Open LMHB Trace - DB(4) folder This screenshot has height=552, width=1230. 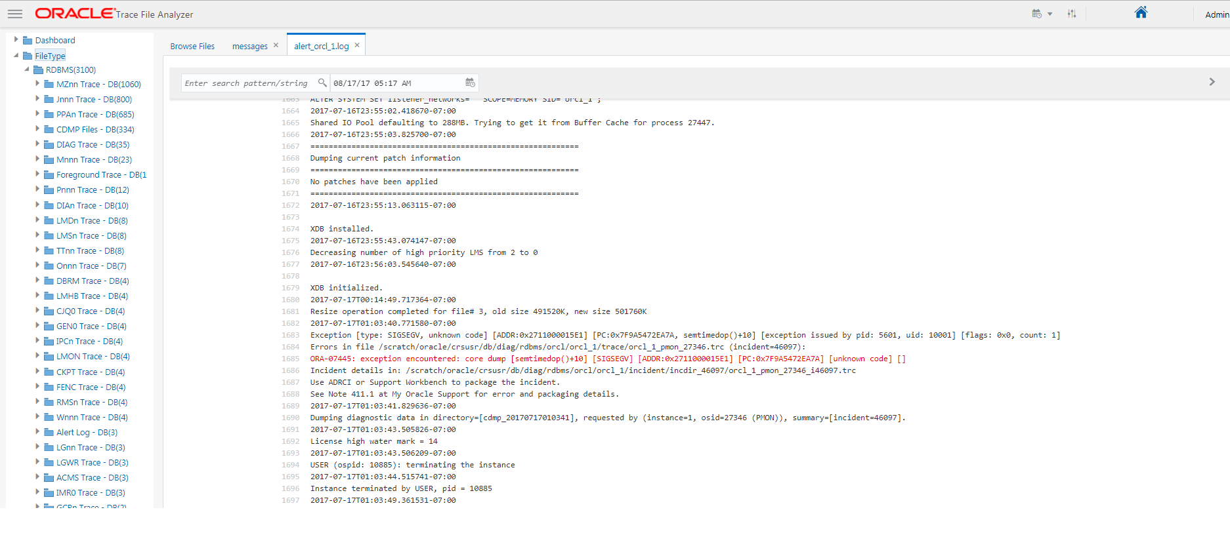coord(92,296)
